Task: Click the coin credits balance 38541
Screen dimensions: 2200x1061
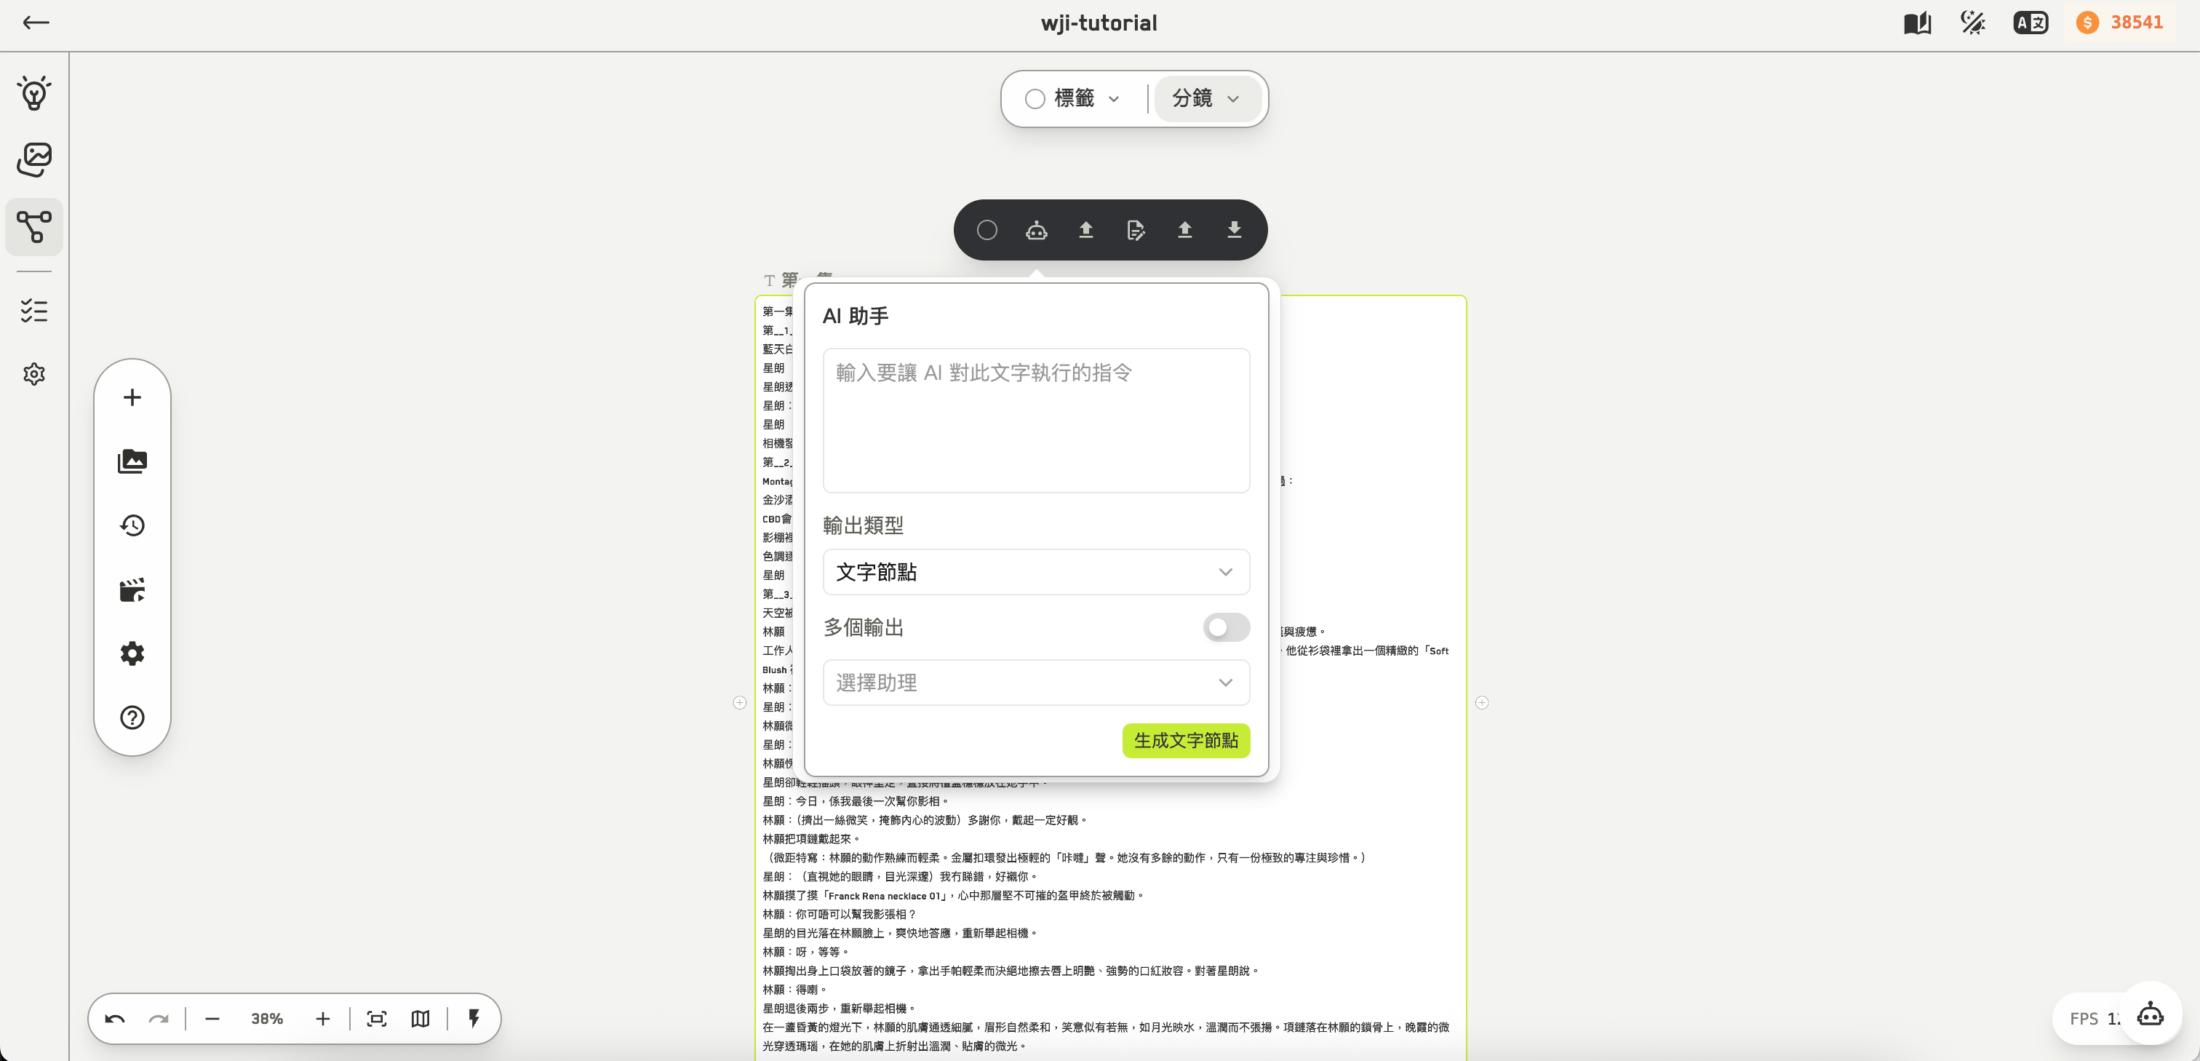Action: coord(2121,23)
